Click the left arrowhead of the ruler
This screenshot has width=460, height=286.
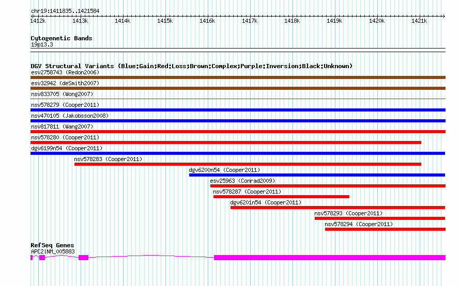pyautogui.click(x=32, y=16)
